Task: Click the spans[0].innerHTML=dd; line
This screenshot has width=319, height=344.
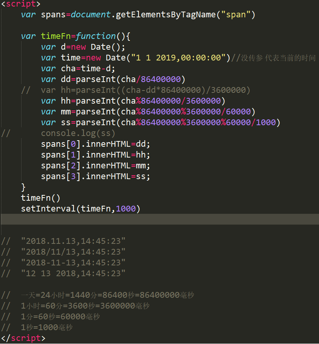Action: click(95, 144)
